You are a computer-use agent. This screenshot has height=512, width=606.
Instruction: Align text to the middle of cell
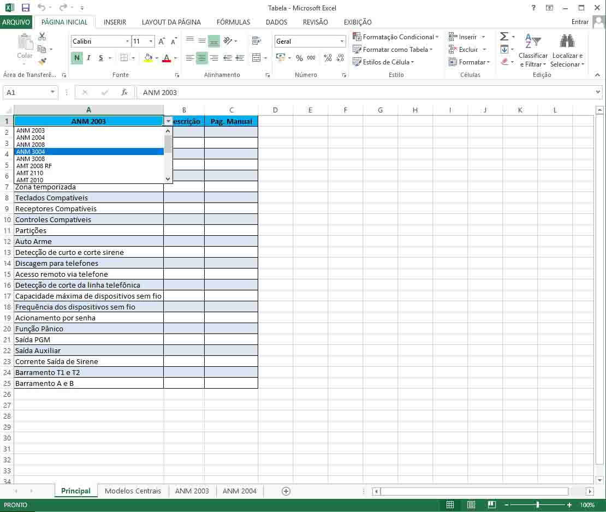click(x=201, y=40)
